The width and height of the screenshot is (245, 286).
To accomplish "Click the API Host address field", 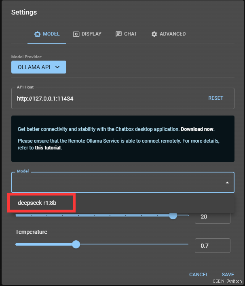I will pos(105,98).
